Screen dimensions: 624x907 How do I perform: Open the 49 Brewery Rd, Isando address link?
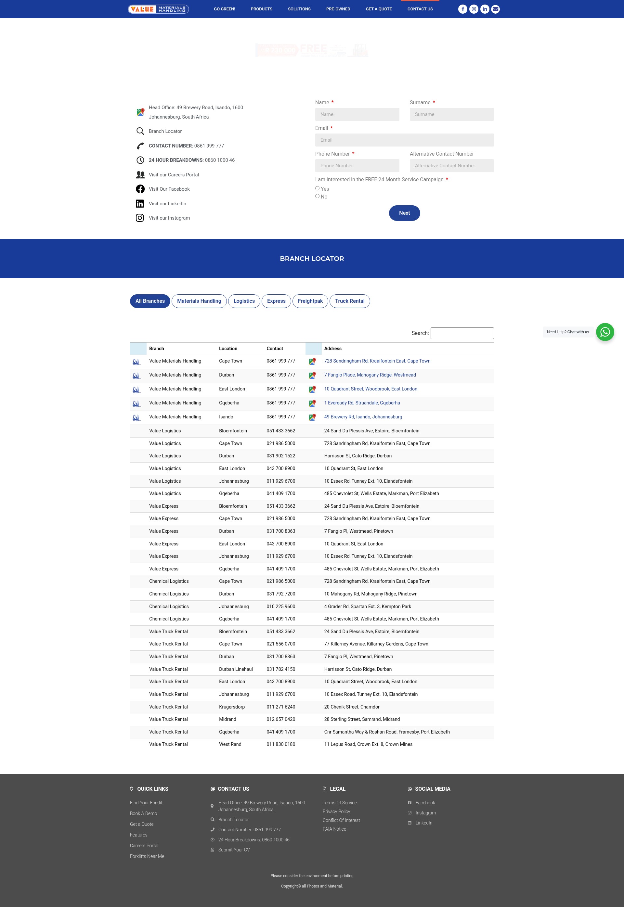[x=363, y=417]
